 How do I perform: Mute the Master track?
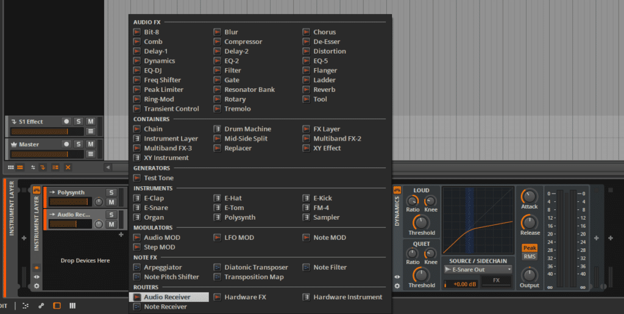[x=91, y=144]
